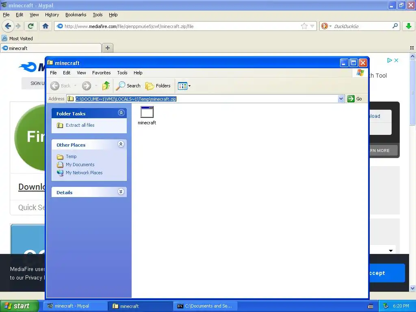Open Search in the minecraft explorer window
Screen dimensions: 416x312
128,86
